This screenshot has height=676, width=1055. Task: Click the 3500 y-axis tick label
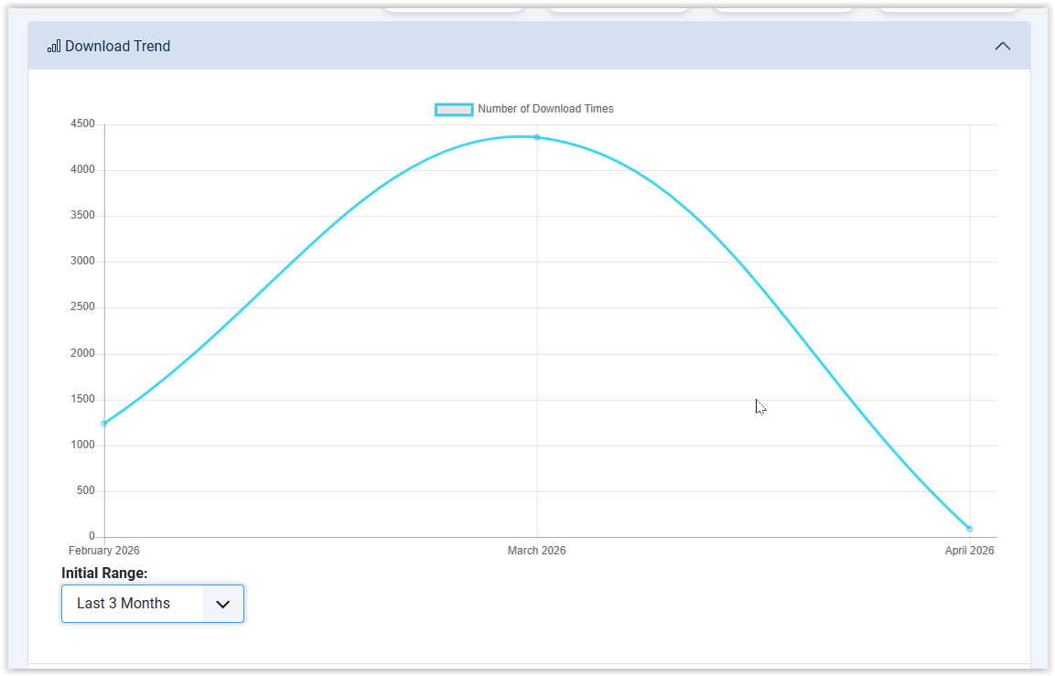click(x=82, y=216)
